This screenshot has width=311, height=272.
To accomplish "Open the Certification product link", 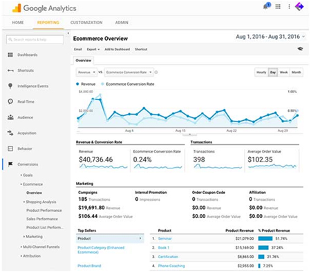I will tap(168, 257).
